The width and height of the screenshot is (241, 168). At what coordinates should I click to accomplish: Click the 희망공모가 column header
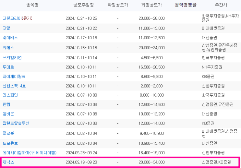151,5
